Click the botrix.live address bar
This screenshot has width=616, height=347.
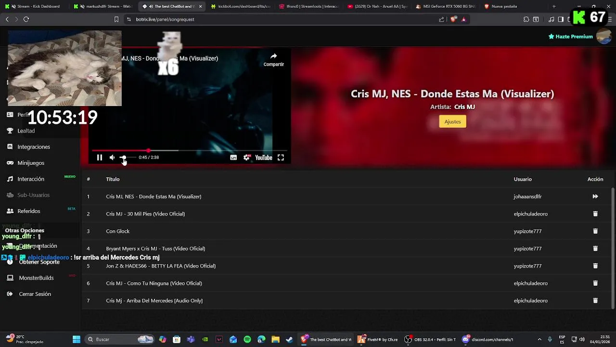[x=284, y=19]
